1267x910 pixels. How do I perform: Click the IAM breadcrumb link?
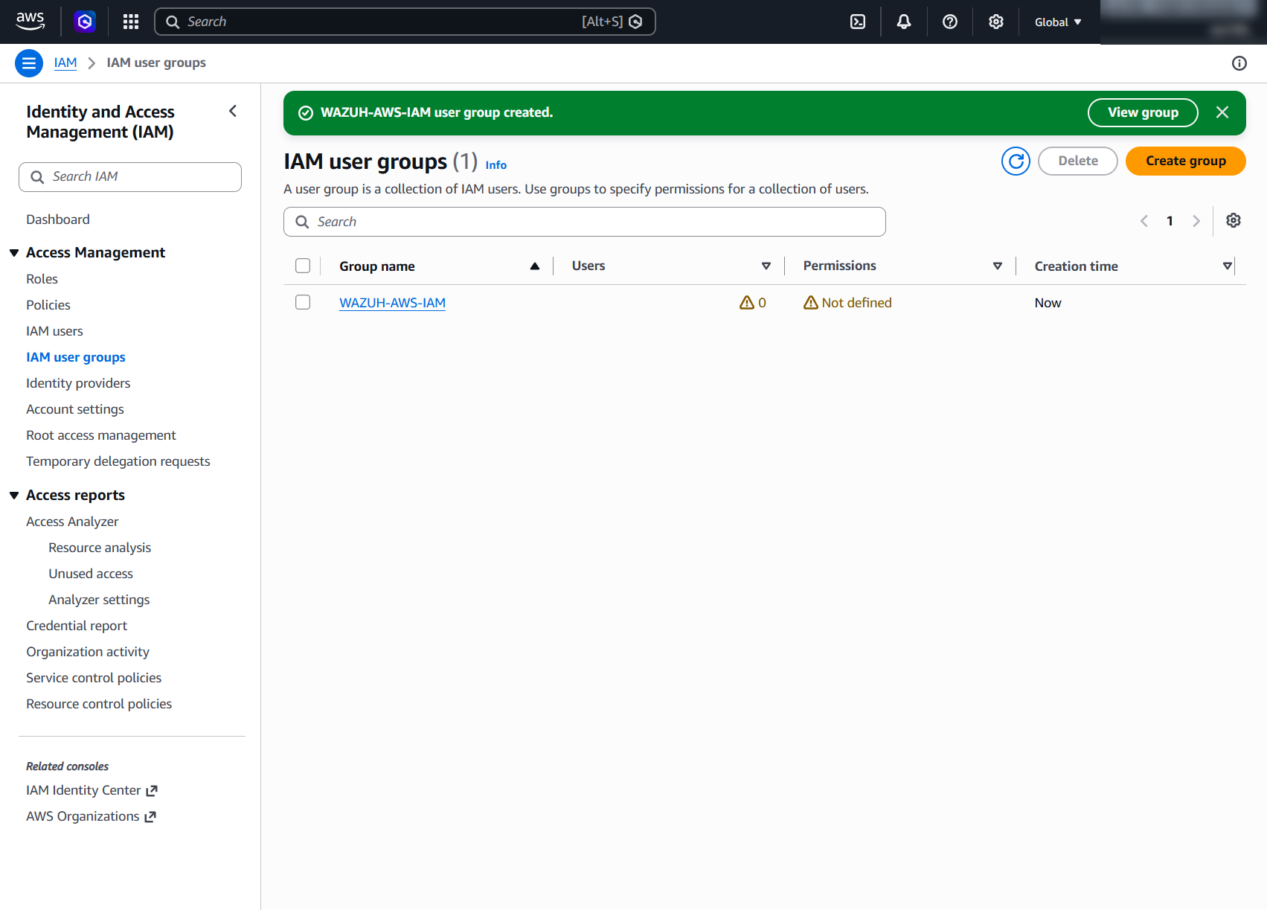[x=65, y=63]
